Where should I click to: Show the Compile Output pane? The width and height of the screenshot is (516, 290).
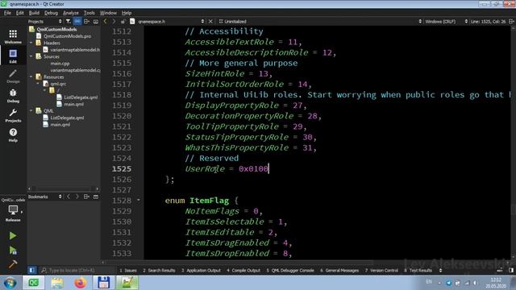coord(243,271)
